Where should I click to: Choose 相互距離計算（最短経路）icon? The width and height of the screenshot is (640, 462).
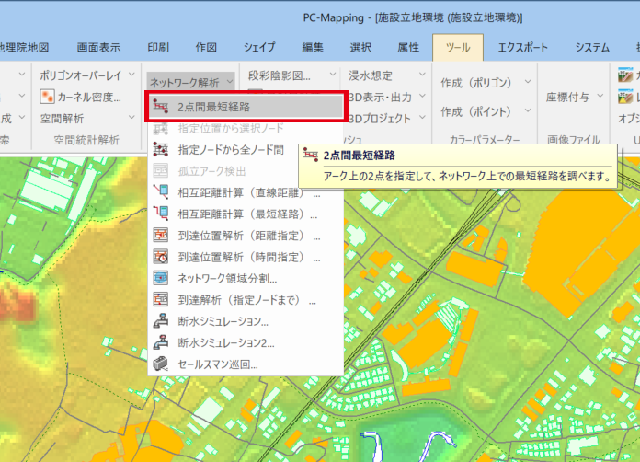point(161,214)
